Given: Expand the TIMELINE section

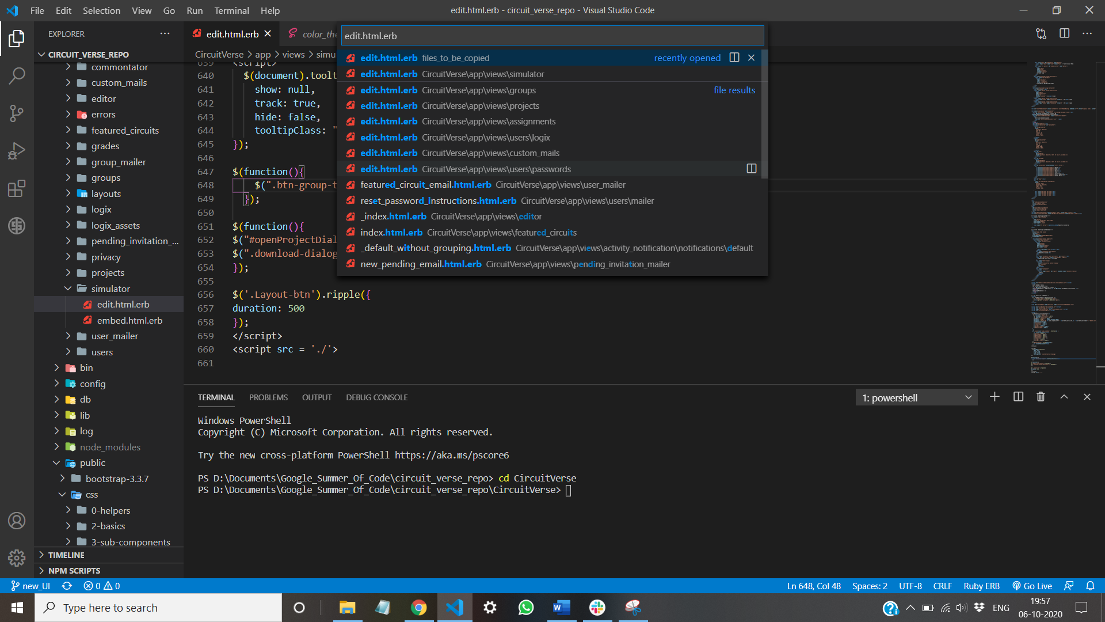Looking at the screenshot, I should (66, 555).
